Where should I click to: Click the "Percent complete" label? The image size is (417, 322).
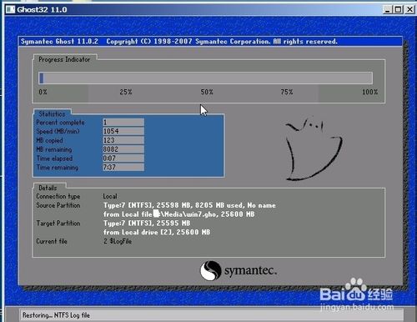tap(60, 123)
